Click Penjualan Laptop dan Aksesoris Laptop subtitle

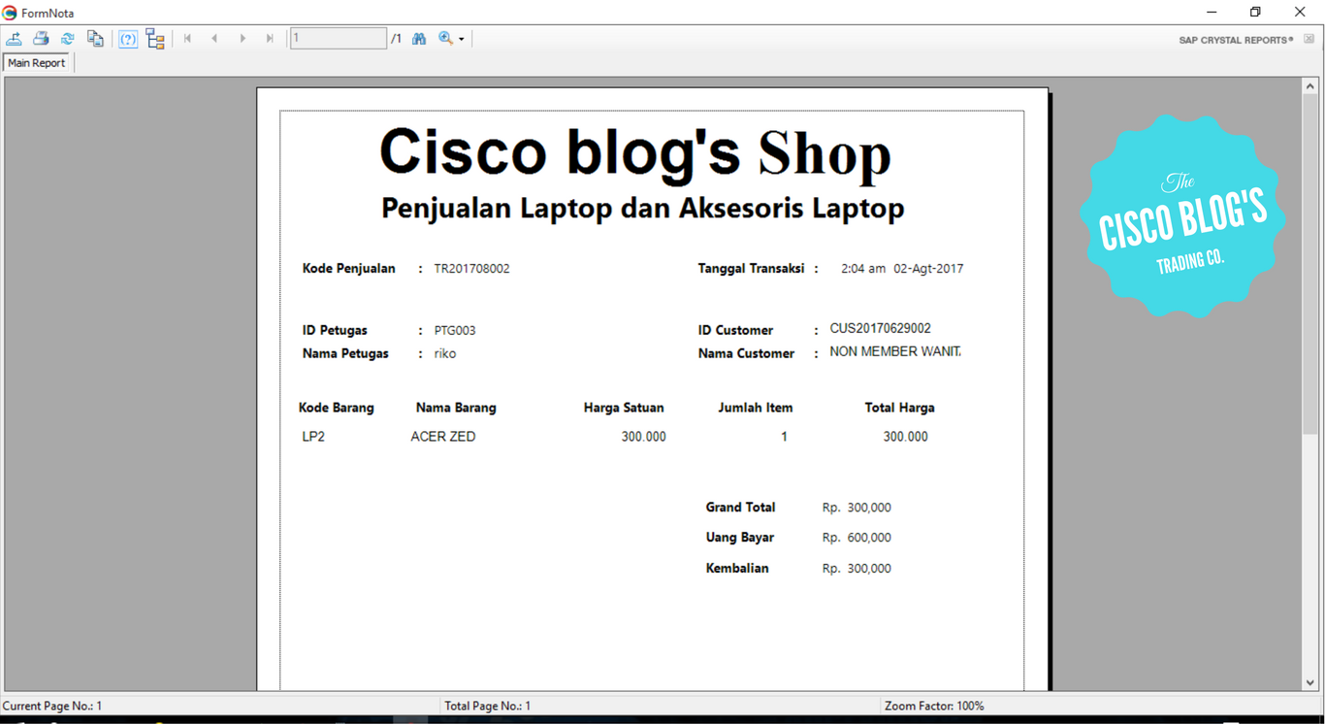[643, 208]
